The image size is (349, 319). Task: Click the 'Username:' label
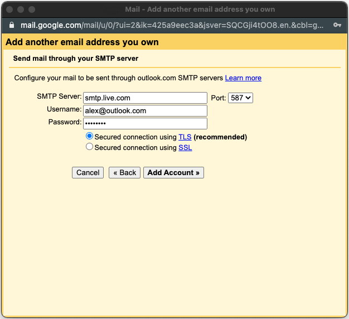(64, 109)
